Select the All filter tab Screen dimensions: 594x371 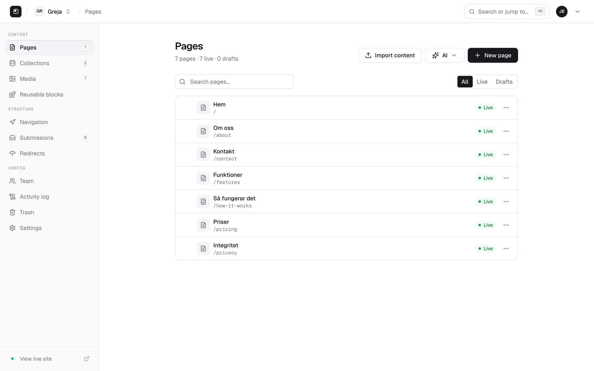point(465,82)
